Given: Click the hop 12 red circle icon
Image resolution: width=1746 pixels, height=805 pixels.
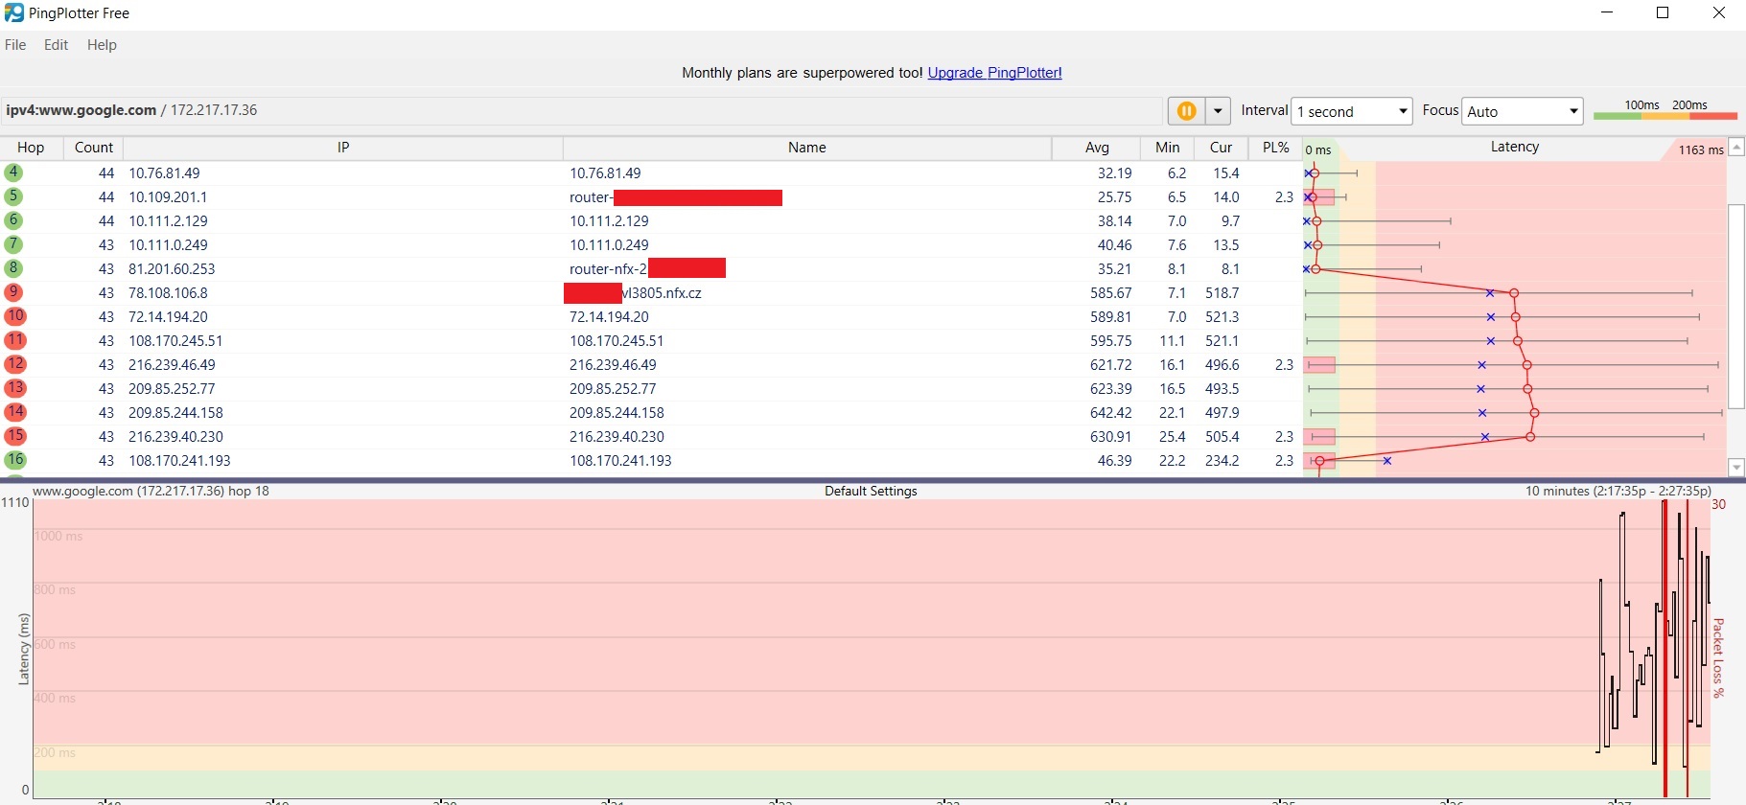Looking at the screenshot, I should tap(14, 364).
